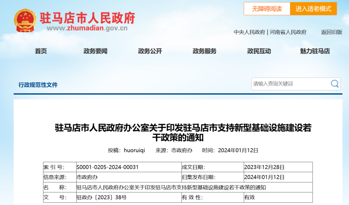Open the 中央人民政府 link
This screenshot has width=349, height=205.
point(249,32)
